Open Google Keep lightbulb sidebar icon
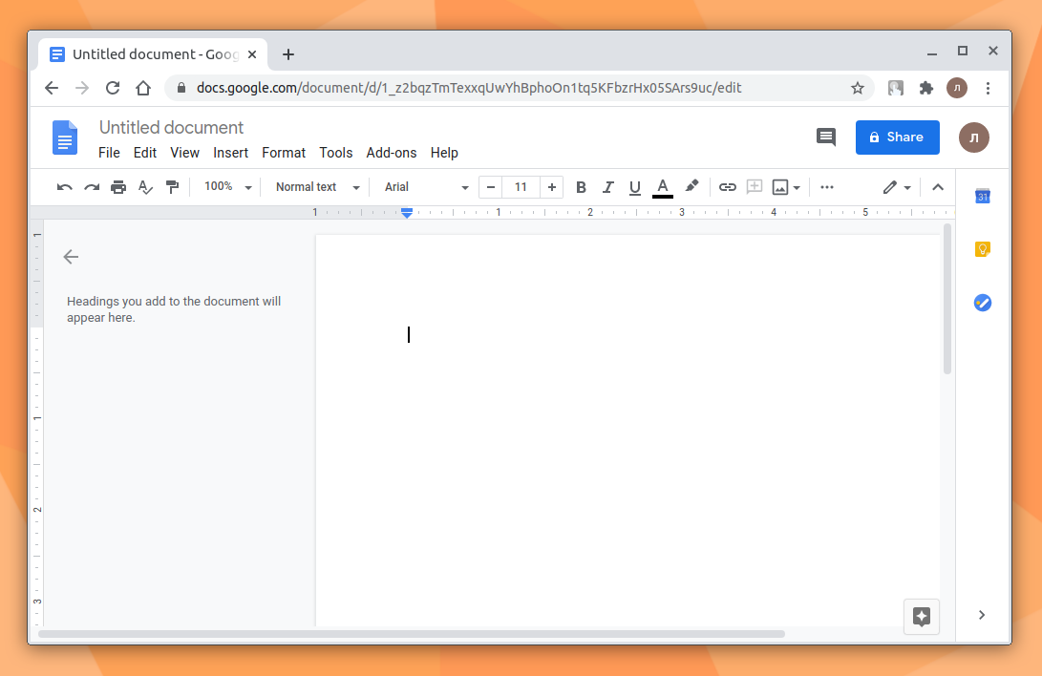This screenshot has height=676, width=1042. click(982, 249)
